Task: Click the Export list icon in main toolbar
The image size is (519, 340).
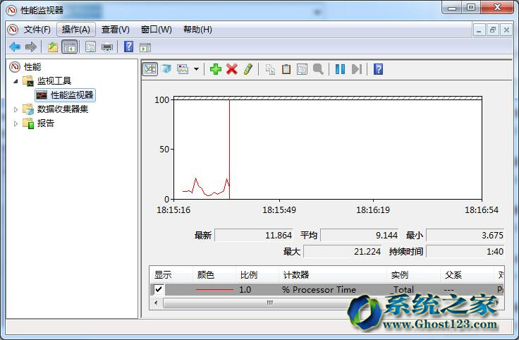Action: click(x=90, y=47)
